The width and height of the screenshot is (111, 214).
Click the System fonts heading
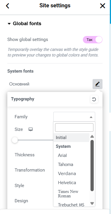pyautogui.click(x=20, y=71)
